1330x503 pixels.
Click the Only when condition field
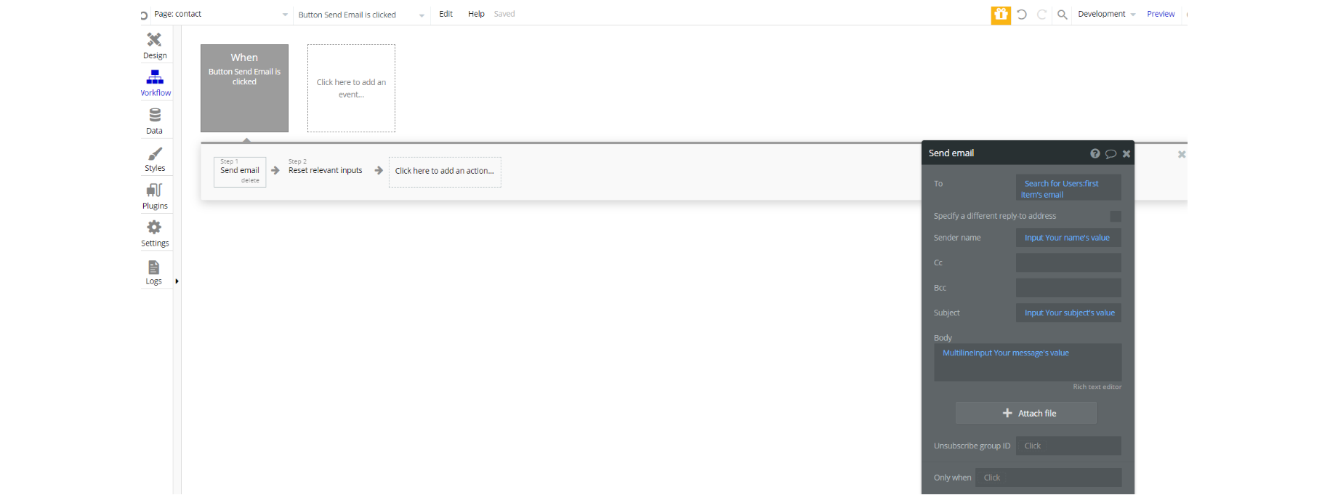1049,478
